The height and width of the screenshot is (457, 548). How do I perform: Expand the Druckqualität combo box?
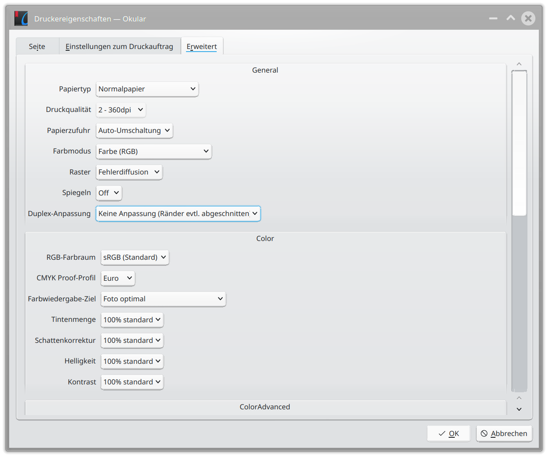121,110
